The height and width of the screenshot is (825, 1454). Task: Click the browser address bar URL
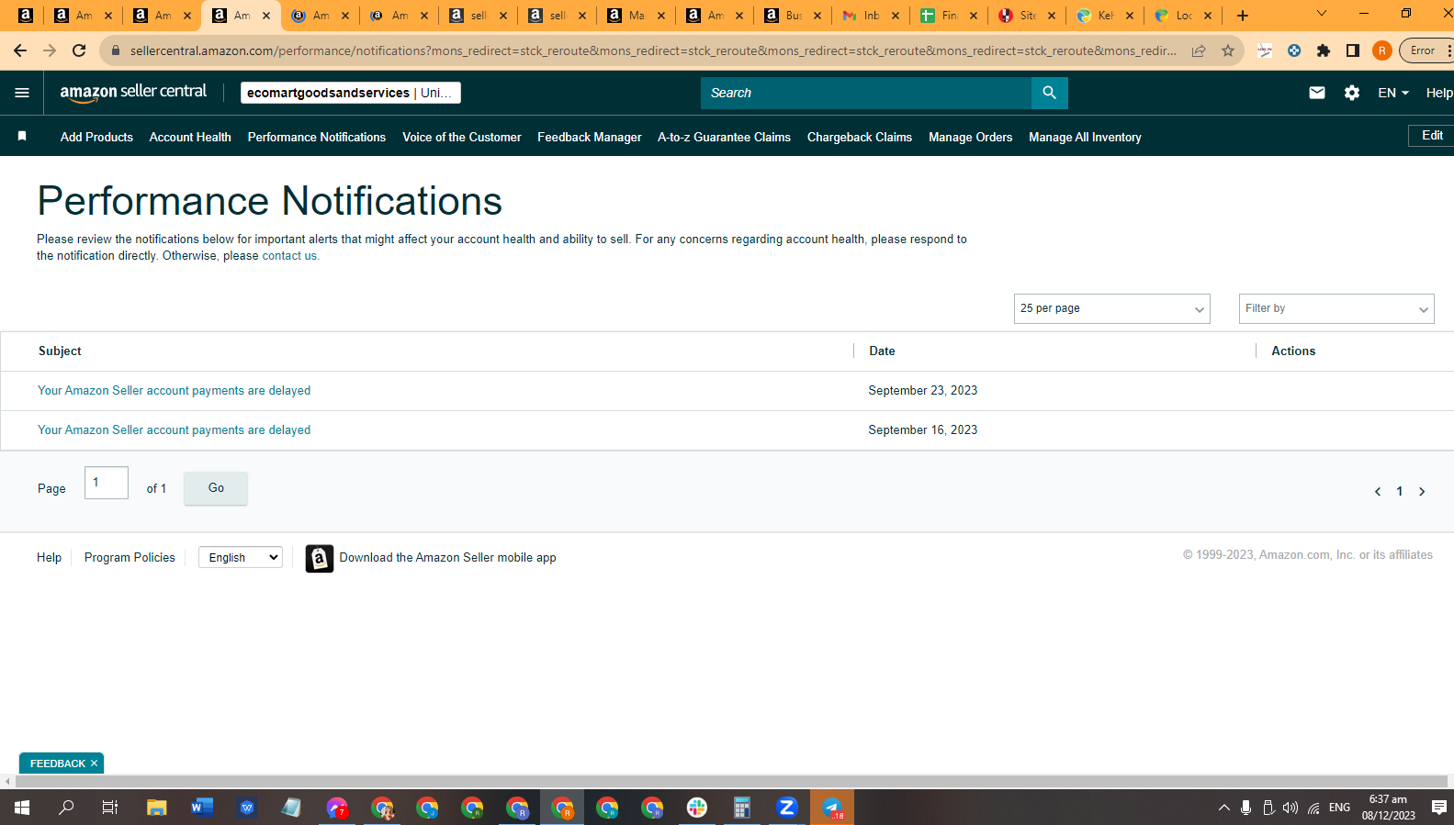coord(652,50)
